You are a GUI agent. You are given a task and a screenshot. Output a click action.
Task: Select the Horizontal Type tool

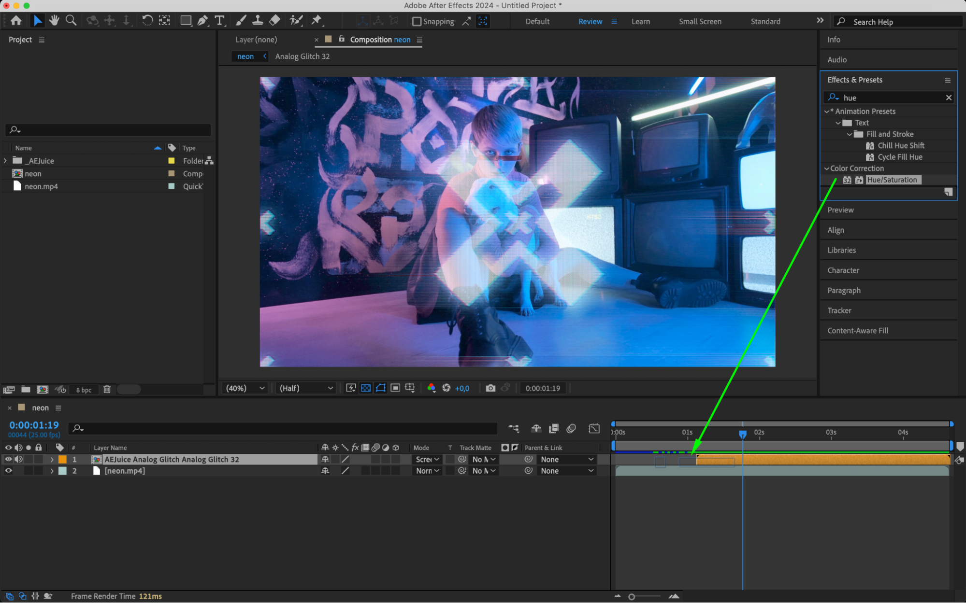click(x=220, y=20)
